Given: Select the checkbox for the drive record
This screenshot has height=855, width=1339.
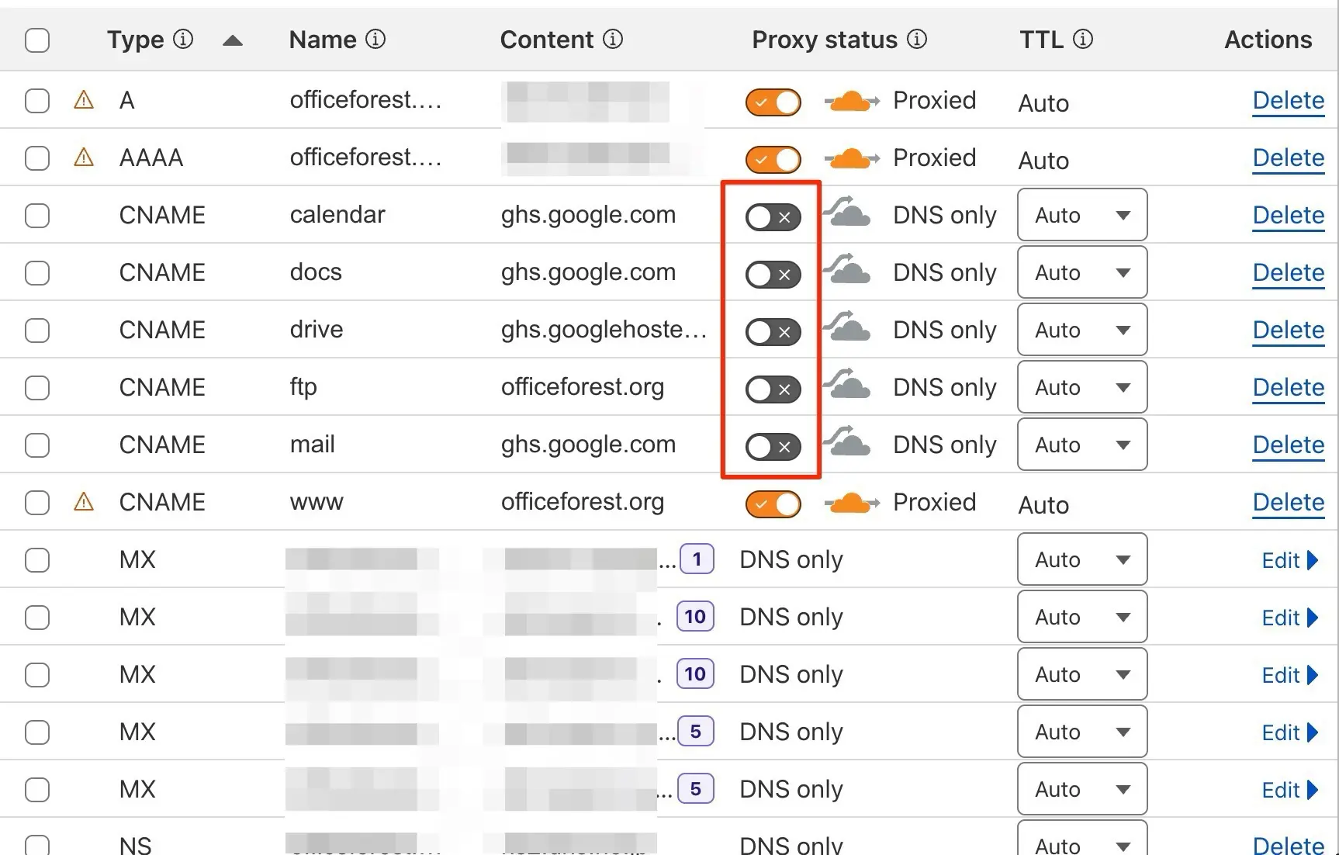Looking at the screenshot, I should tap(37, 331).
